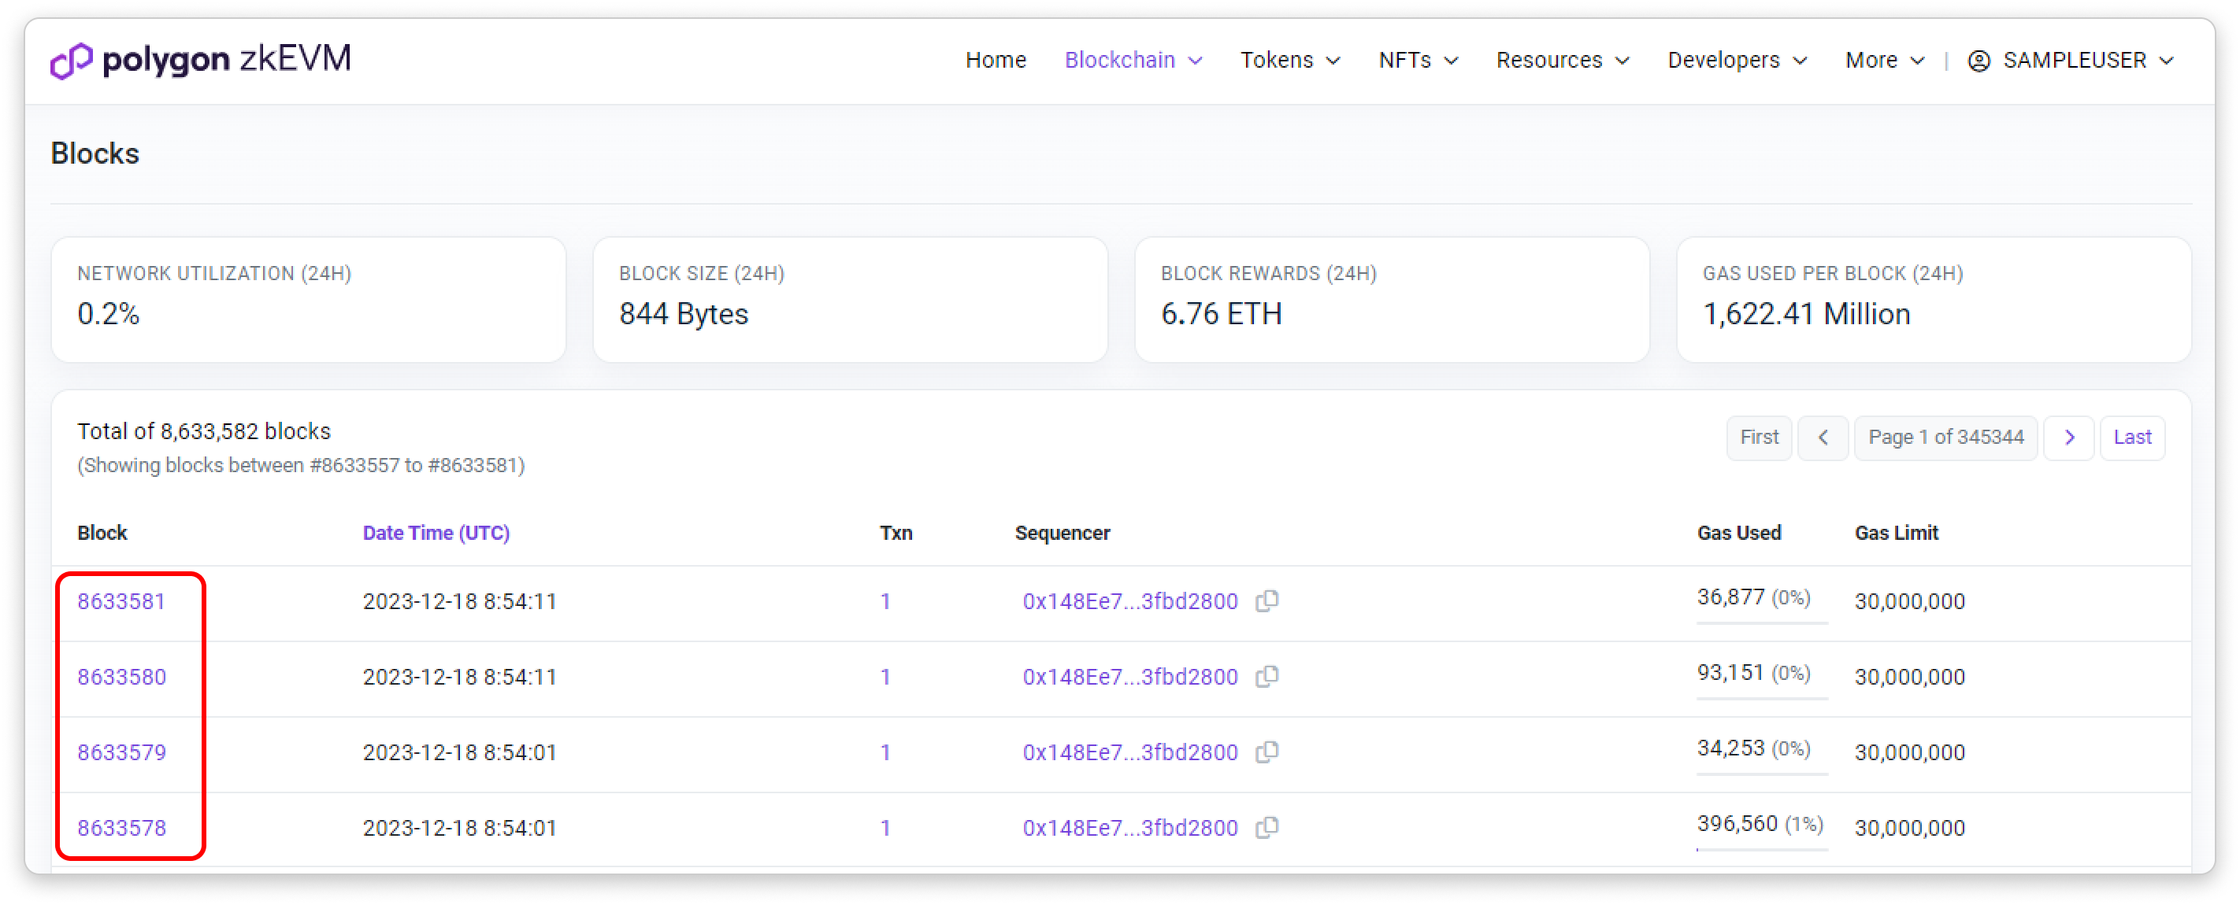Expand the More menu
This screenshot has width=2240, height=905.
coord(1884,60)
